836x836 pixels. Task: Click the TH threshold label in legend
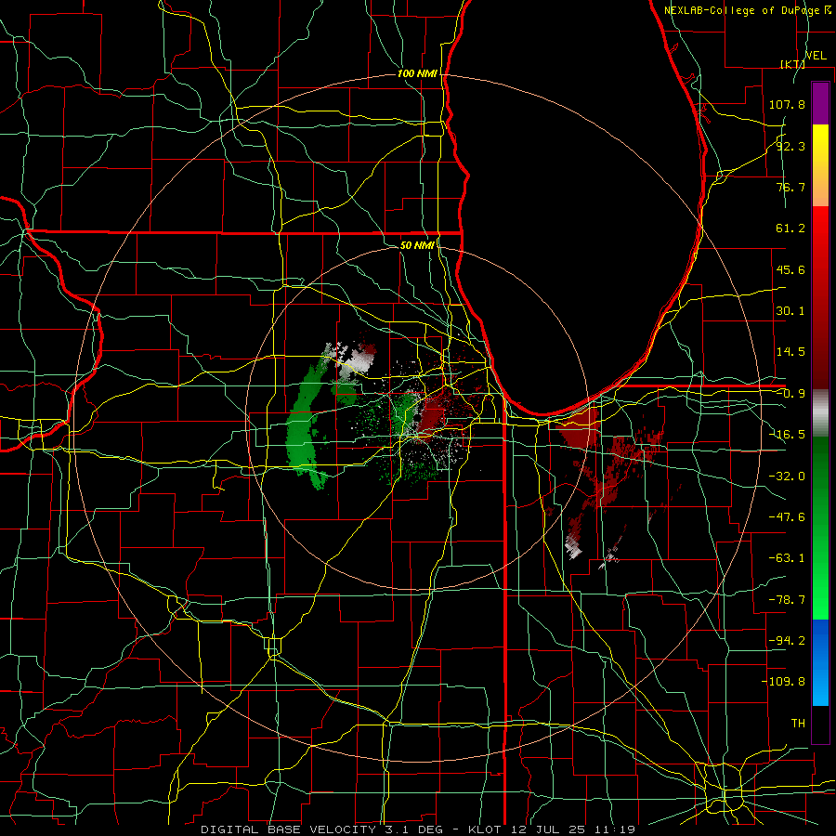pos(798,724)
